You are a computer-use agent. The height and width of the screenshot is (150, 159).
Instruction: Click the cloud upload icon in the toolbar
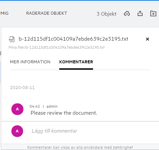[x=127, y=14]
